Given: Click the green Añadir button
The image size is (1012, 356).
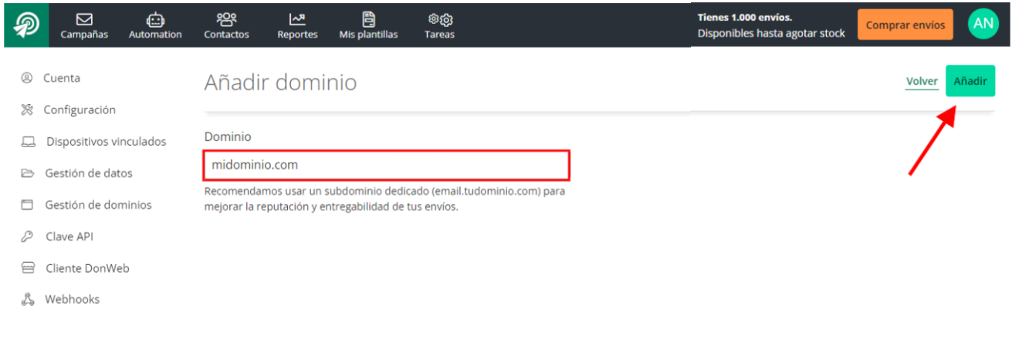Looking at the screenshot, I should coord(970,81).
